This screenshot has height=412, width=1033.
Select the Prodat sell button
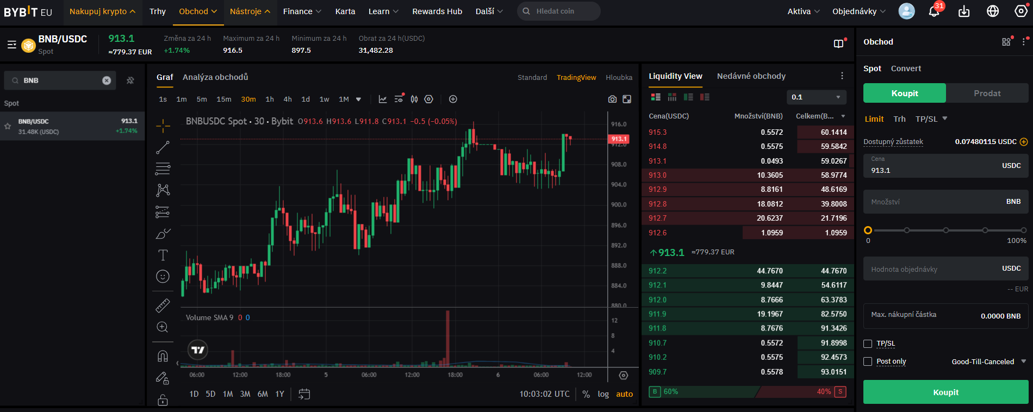987,93
